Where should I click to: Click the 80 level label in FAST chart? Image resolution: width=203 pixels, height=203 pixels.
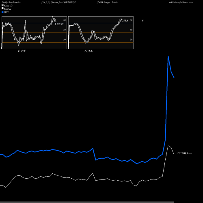65,20
